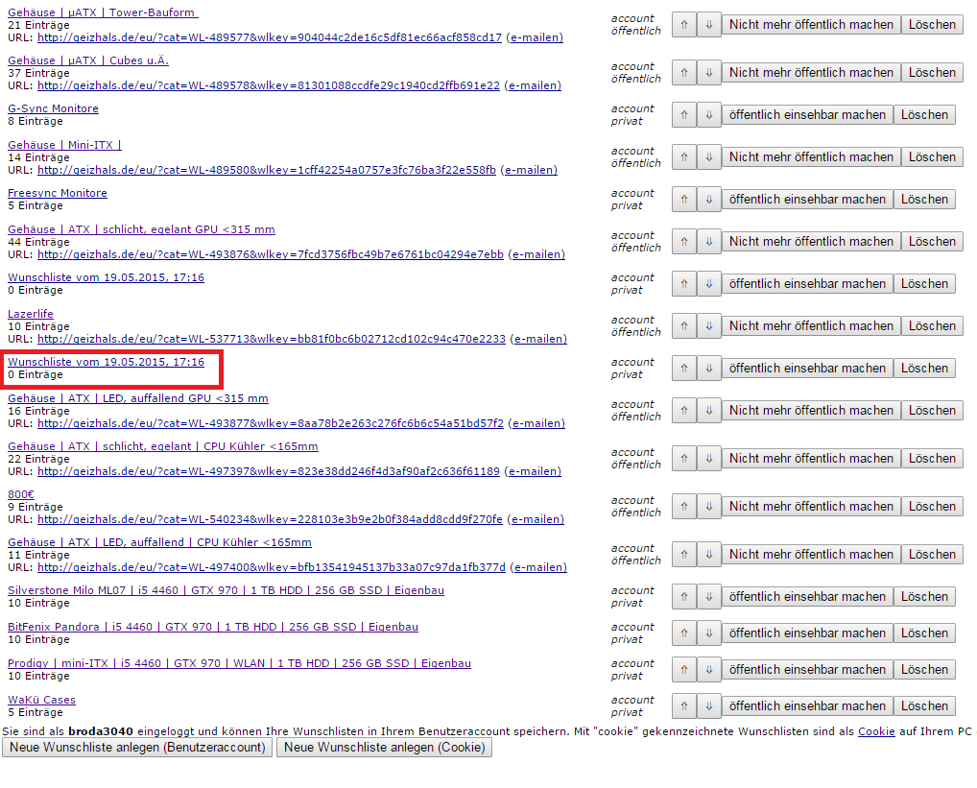Move the 44-entry schlicht GPU <315 mm list up
The image size is (977, 788).
pyautogui.click(x=684, y=242)
